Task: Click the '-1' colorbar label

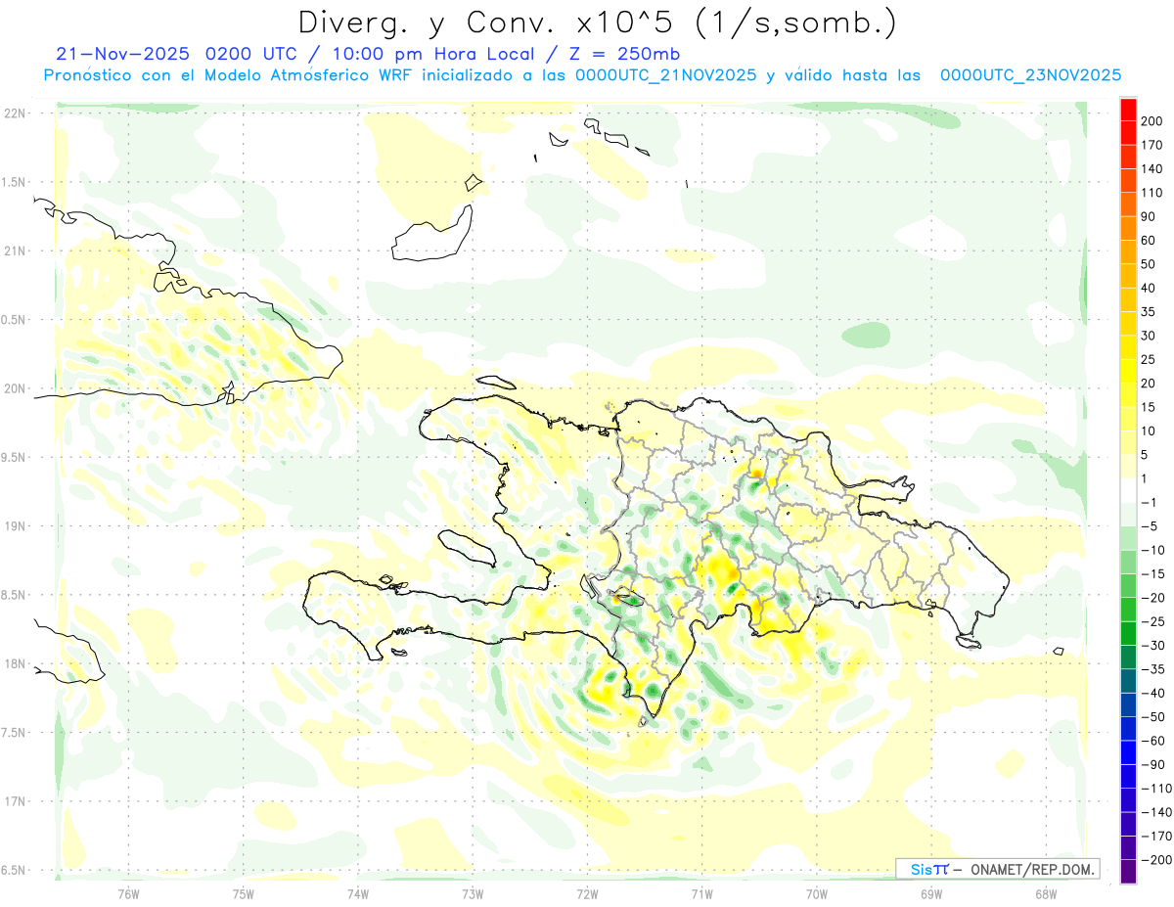Action: pyautogui.click(x=1150, y=502)
